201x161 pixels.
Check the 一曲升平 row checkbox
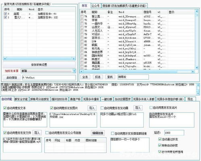click(x=82, y=23)
